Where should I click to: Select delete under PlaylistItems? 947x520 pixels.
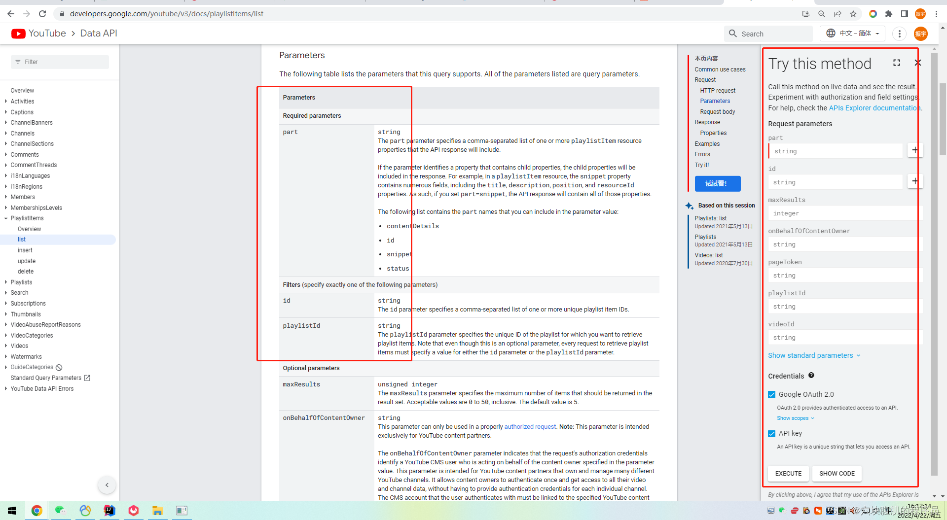26,272
